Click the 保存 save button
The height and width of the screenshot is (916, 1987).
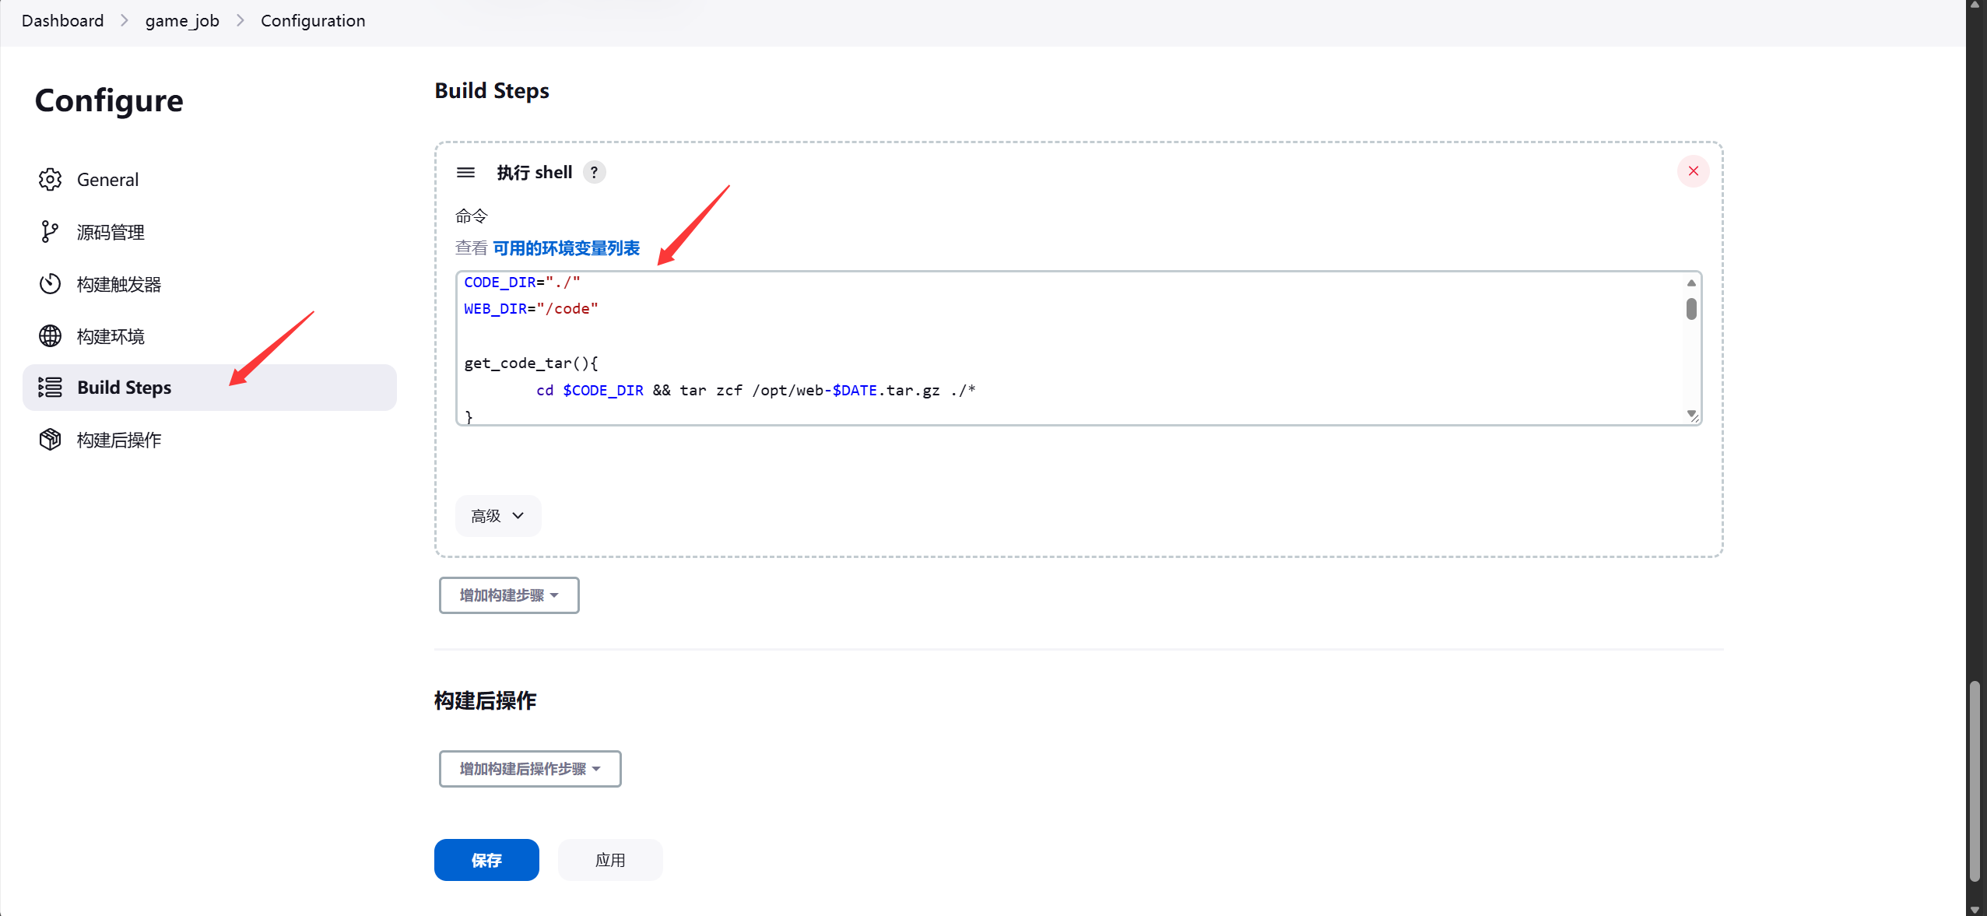click(x=486, y=860)
